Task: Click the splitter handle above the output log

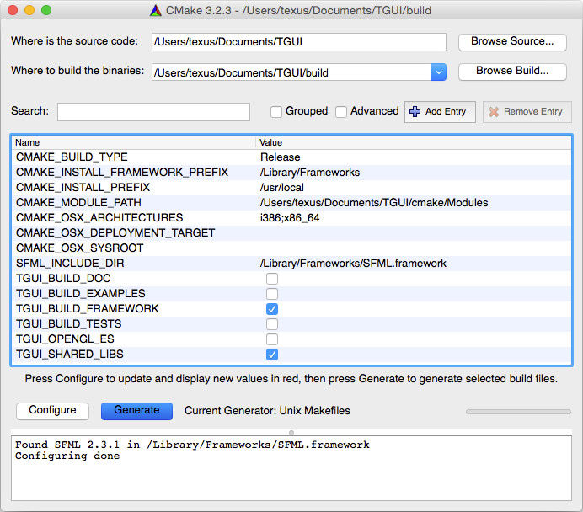Action: tap(291, 433)
